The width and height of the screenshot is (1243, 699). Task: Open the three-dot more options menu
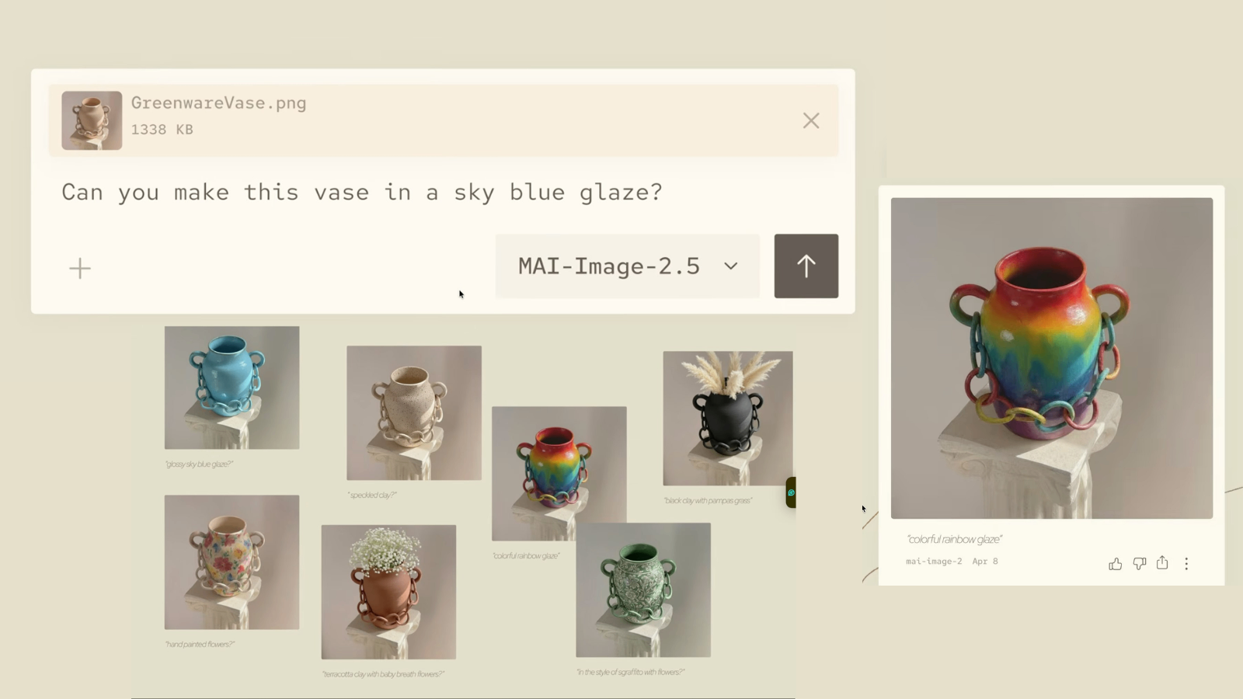tap(1186, 564)
